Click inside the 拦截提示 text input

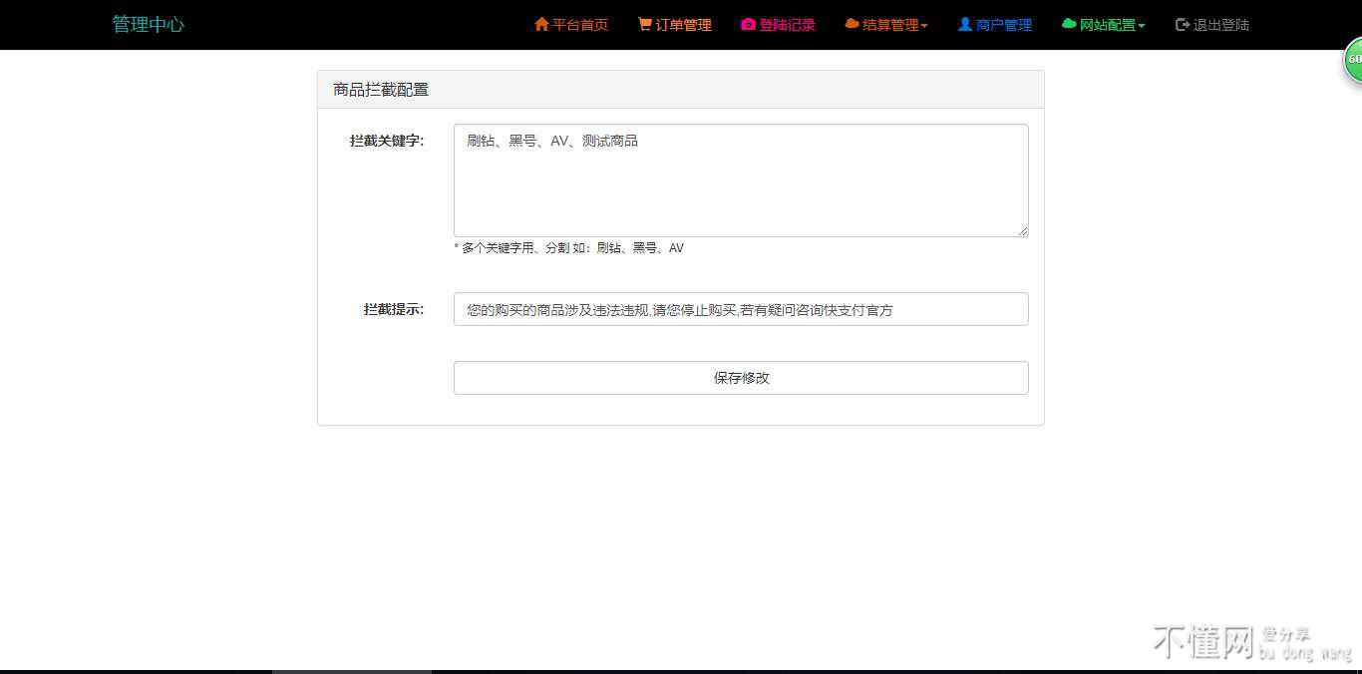pyautogui.click(x=740, y=309)
